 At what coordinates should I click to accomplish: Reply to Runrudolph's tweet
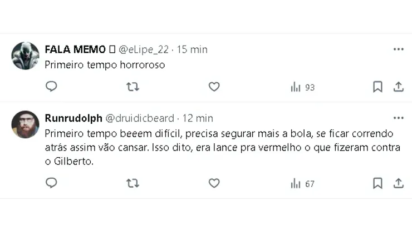point(51,183)
